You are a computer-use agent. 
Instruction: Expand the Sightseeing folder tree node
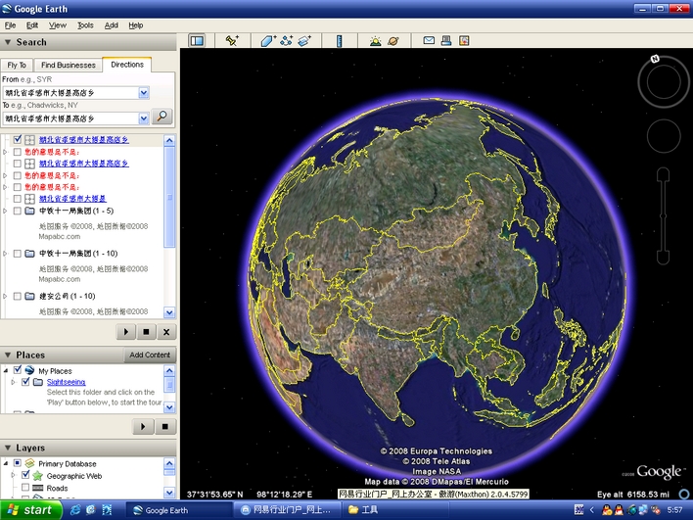pyautogui.click(x=14, y=382)
